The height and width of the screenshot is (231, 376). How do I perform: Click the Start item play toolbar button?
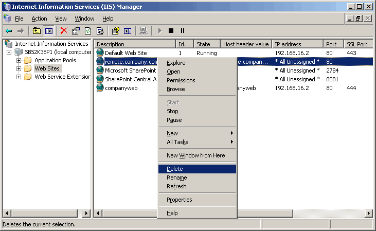coord(159,31)
